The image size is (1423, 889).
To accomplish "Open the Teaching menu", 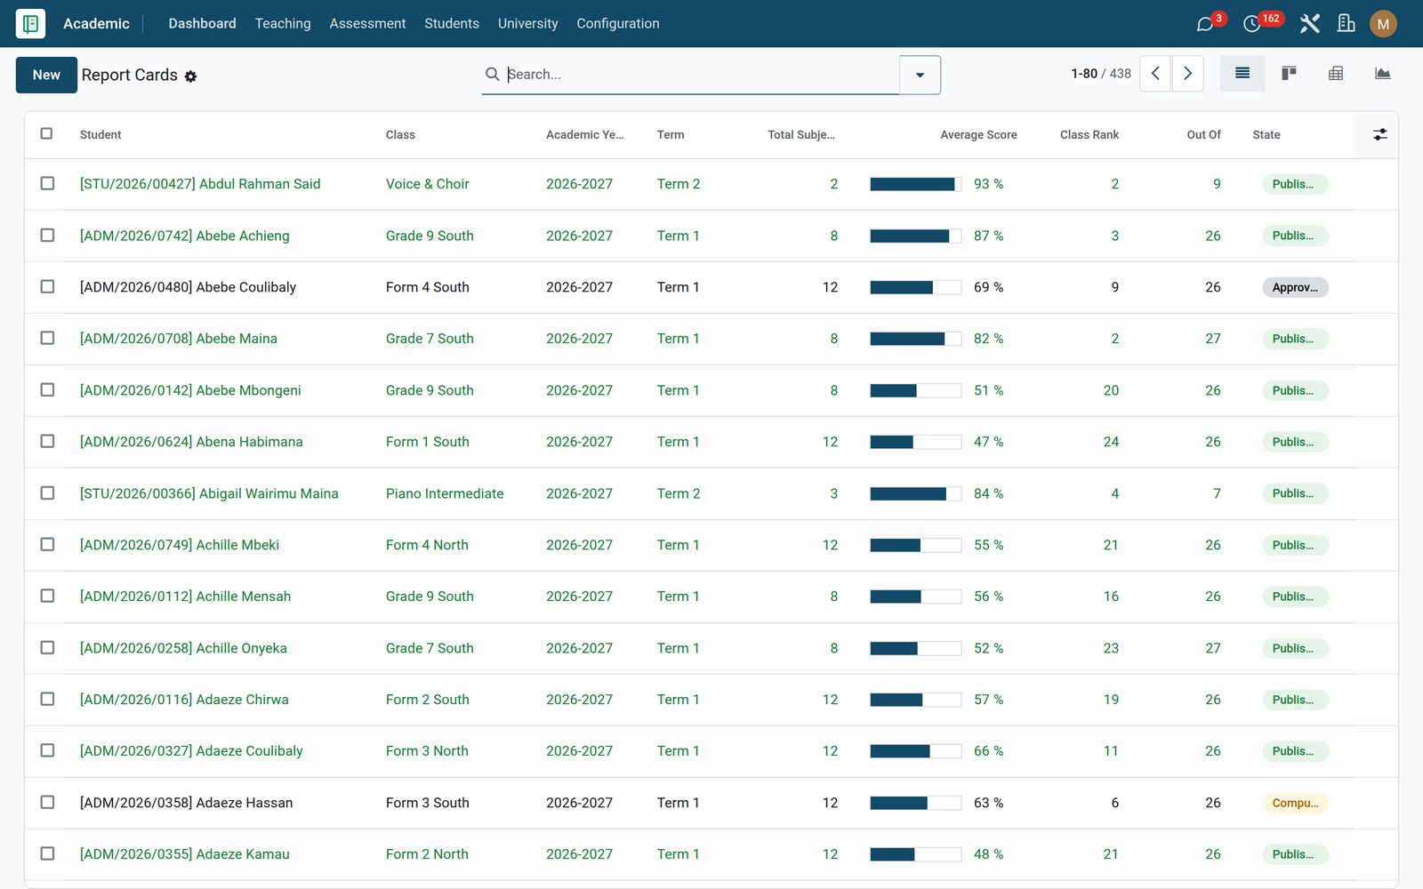I will [283, 23].
